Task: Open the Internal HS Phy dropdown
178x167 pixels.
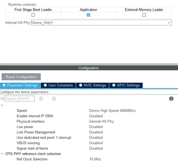Action: tap(101, 23)
